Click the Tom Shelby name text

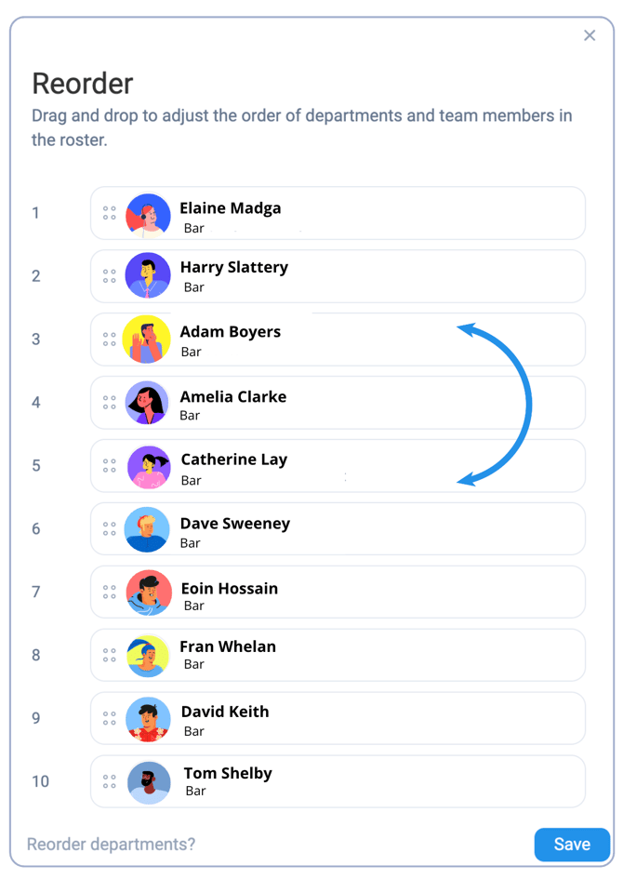228,774
